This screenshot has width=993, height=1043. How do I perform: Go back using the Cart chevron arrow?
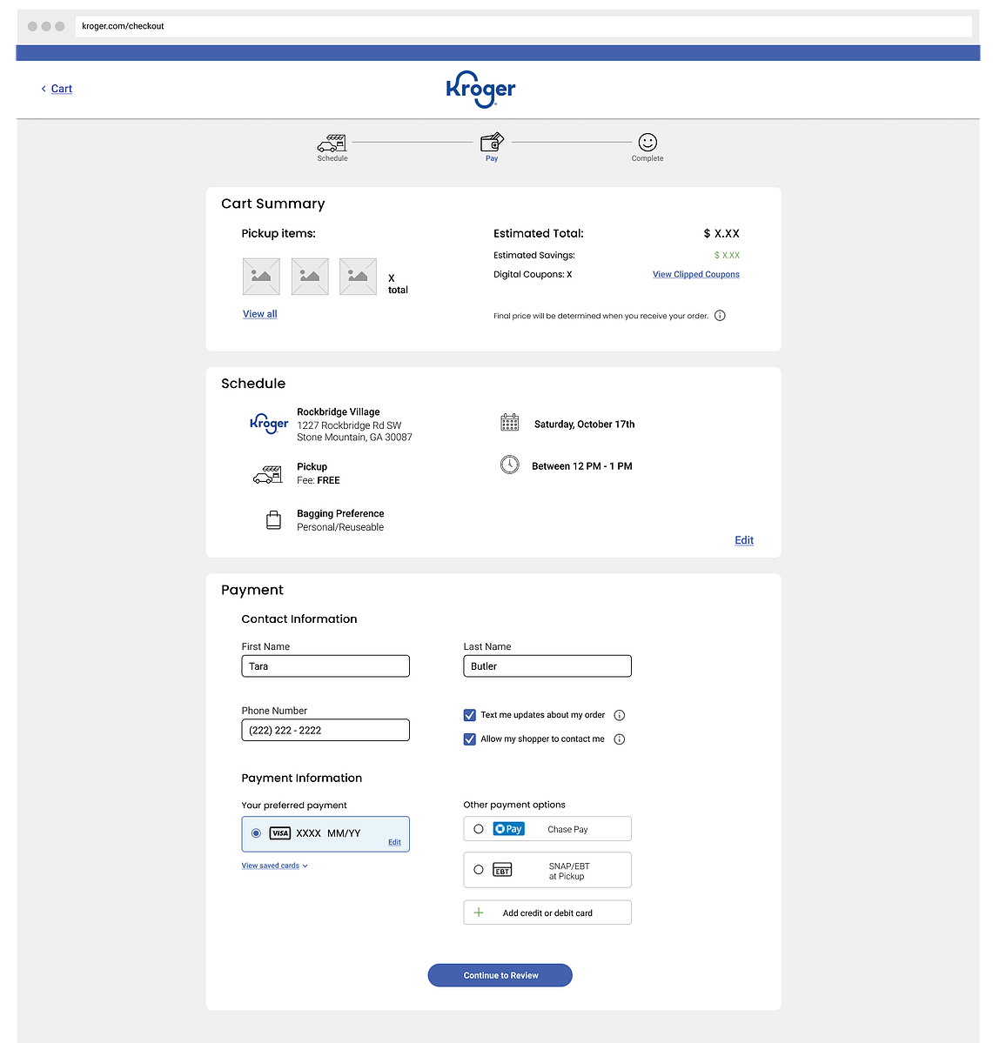click(44, 89)
